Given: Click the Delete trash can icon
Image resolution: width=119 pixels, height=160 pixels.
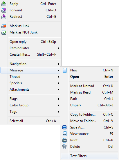Looking at the screenshot, I should 64,147.
